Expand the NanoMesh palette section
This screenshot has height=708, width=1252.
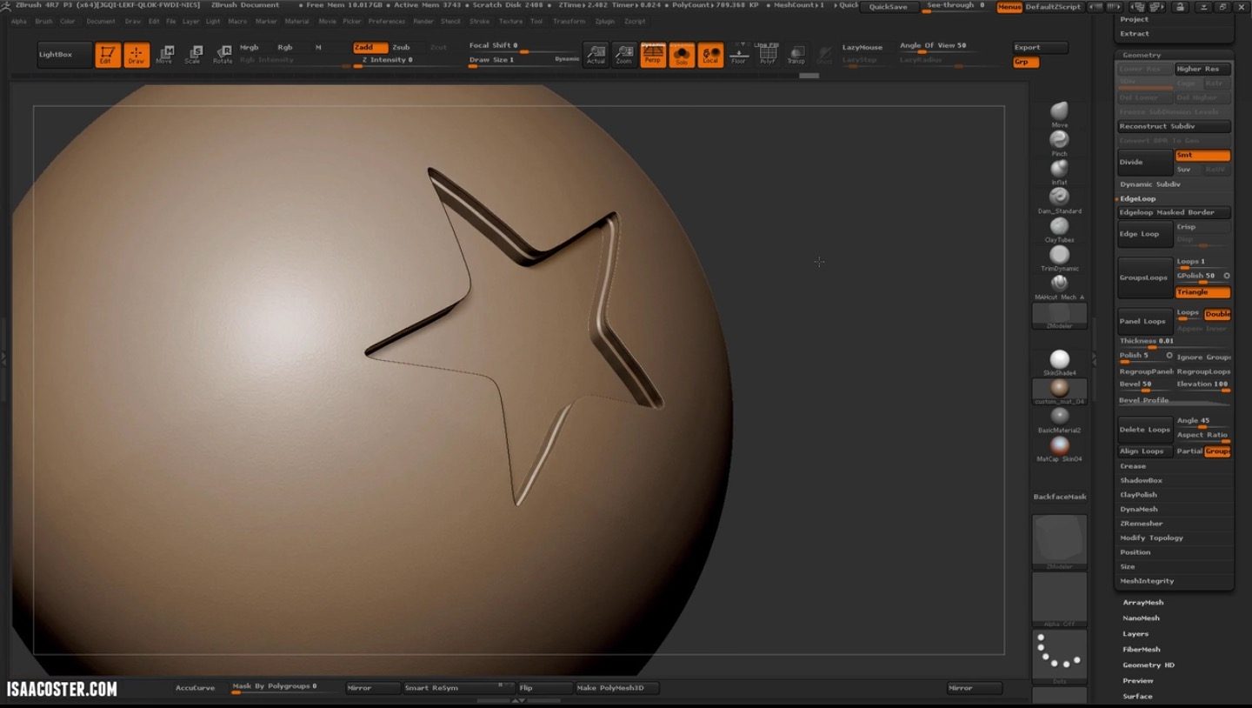pos(1141,618)
